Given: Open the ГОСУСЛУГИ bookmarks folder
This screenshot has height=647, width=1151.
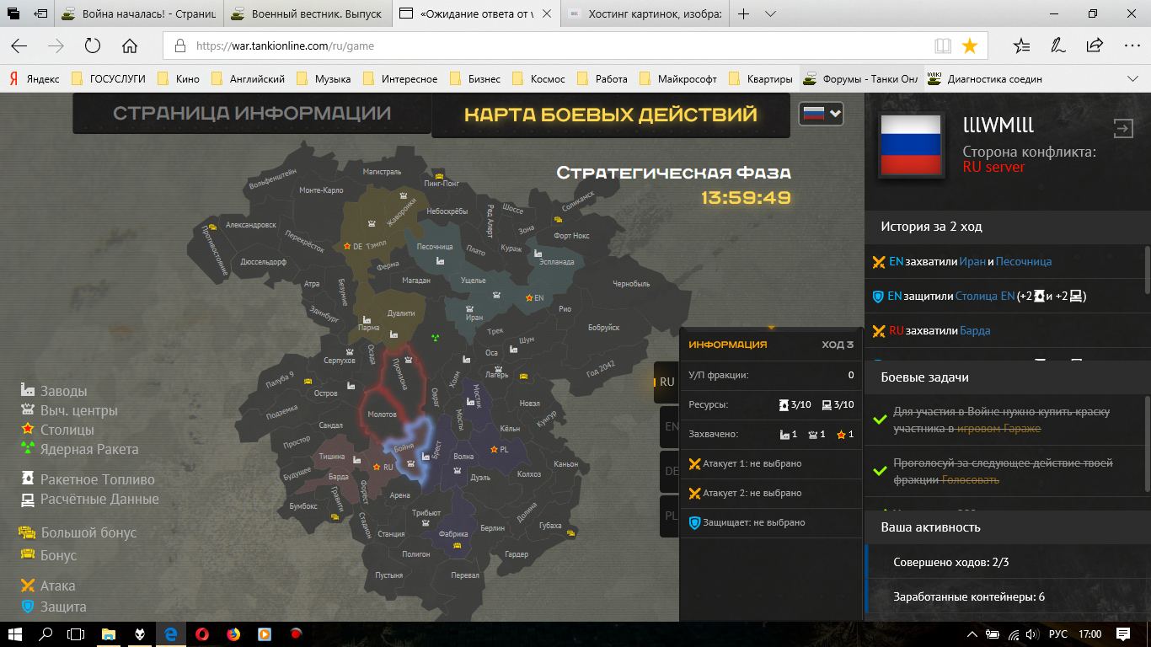Looking at the screenshot, I should [109, 79].
